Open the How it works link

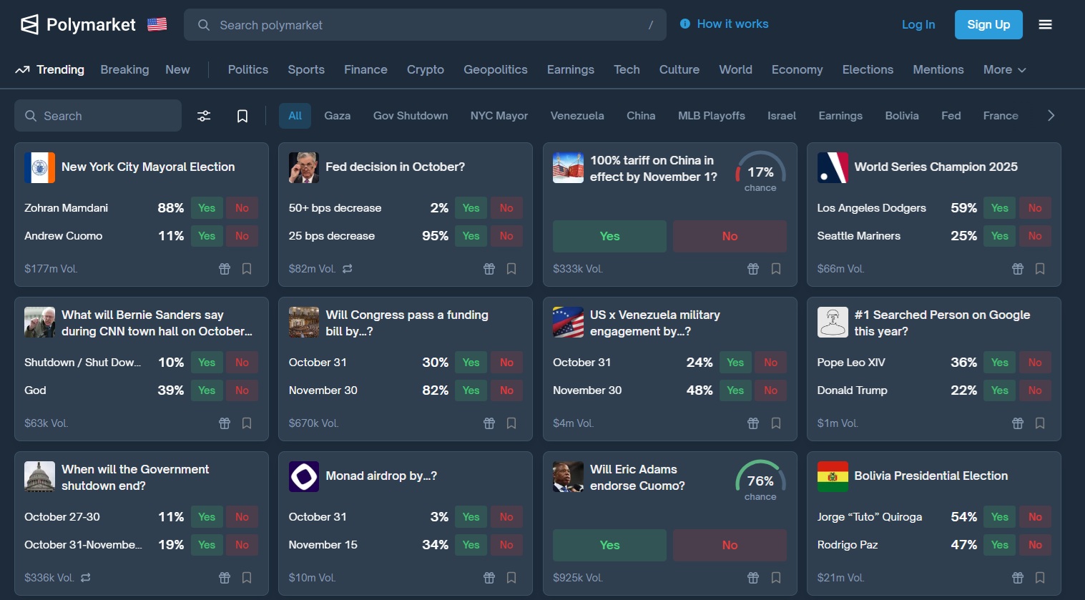tap(733, 24)
